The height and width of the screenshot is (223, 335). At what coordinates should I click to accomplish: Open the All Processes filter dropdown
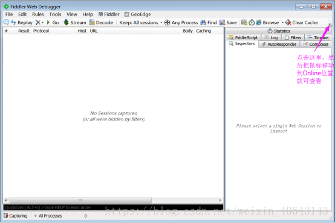pyautogui.click(x=48, y=216)
